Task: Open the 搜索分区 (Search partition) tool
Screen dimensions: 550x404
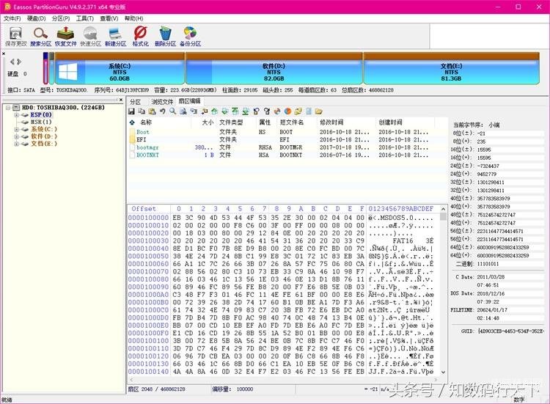Action: [x=40, y=37]
